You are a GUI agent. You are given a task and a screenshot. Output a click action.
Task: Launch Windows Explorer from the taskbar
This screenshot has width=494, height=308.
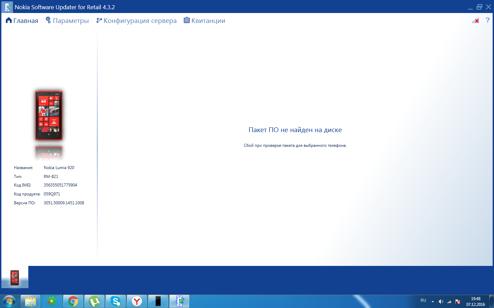coord(31,301)
